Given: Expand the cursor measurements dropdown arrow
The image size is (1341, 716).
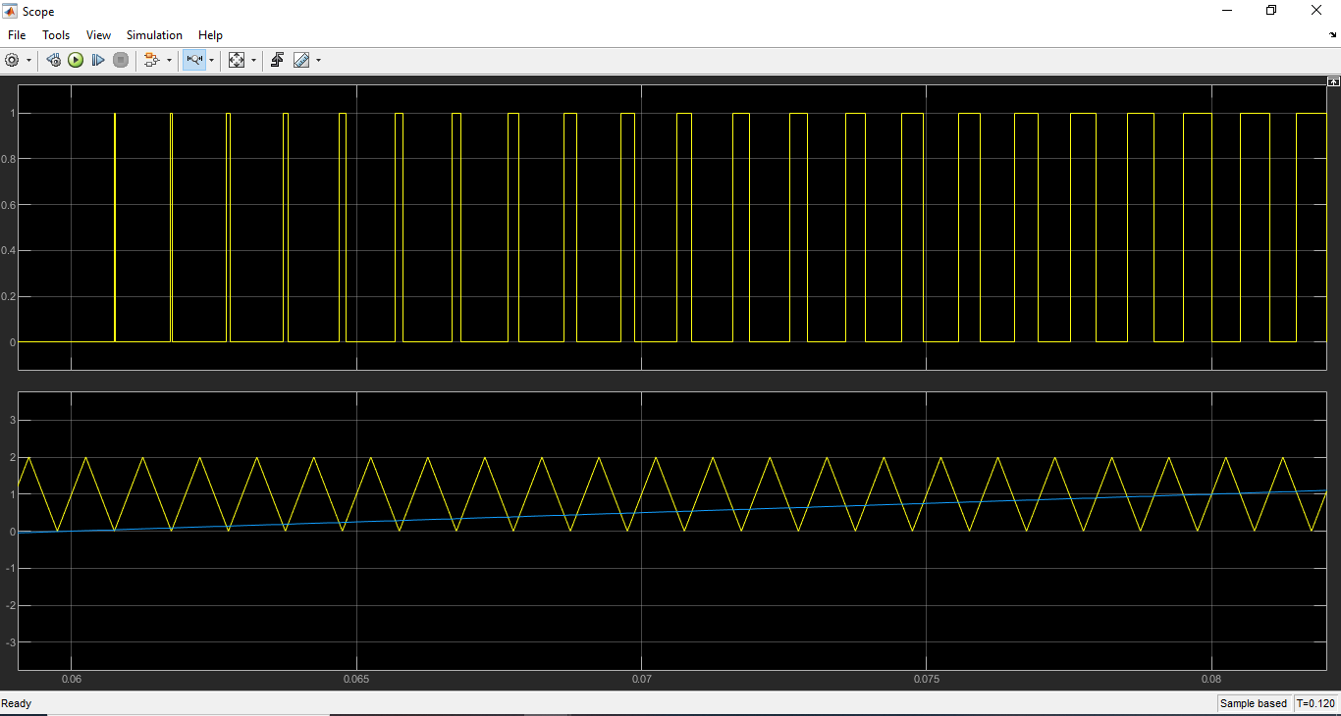Looking at the screenshot, I should (x=319, y=60).
